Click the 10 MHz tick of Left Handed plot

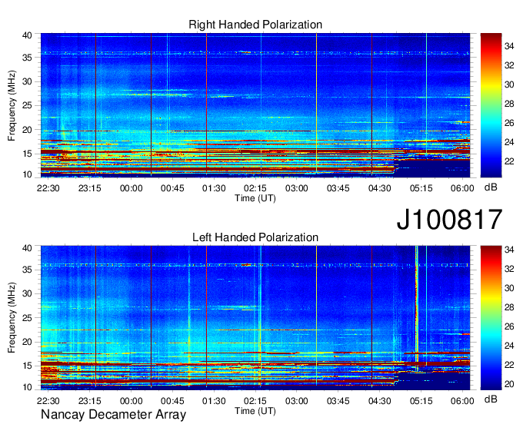27,387
